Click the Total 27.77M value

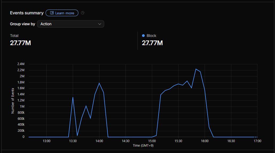(x=20, y=43)
